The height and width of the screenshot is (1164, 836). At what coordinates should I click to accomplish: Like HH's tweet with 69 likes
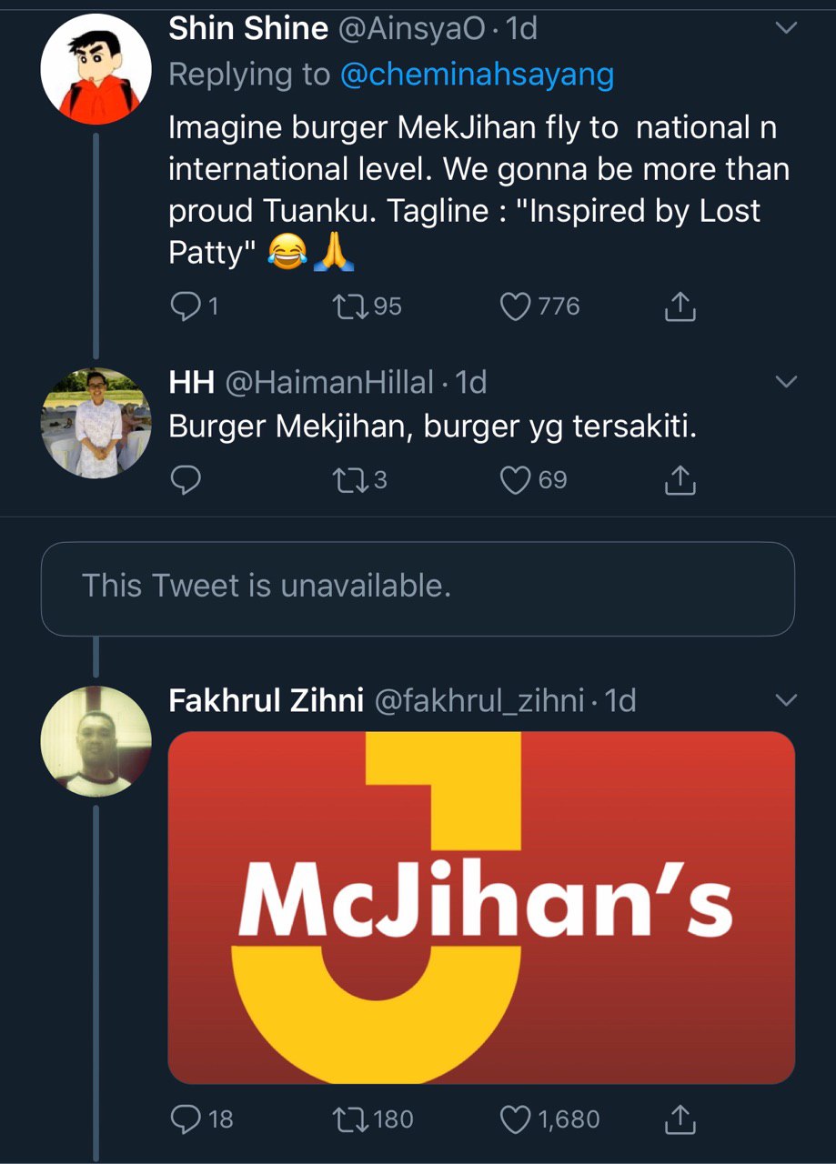tap(516, 479)
